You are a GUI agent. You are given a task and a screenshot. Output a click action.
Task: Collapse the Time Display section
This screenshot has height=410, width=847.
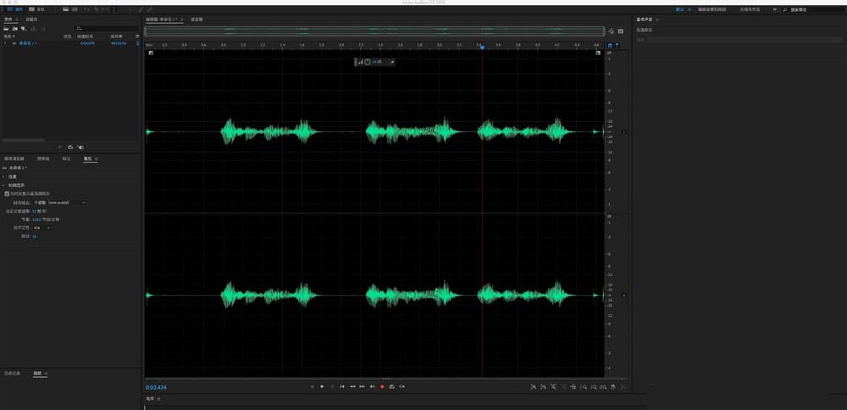pyautogui.click(x=3, y=185)
